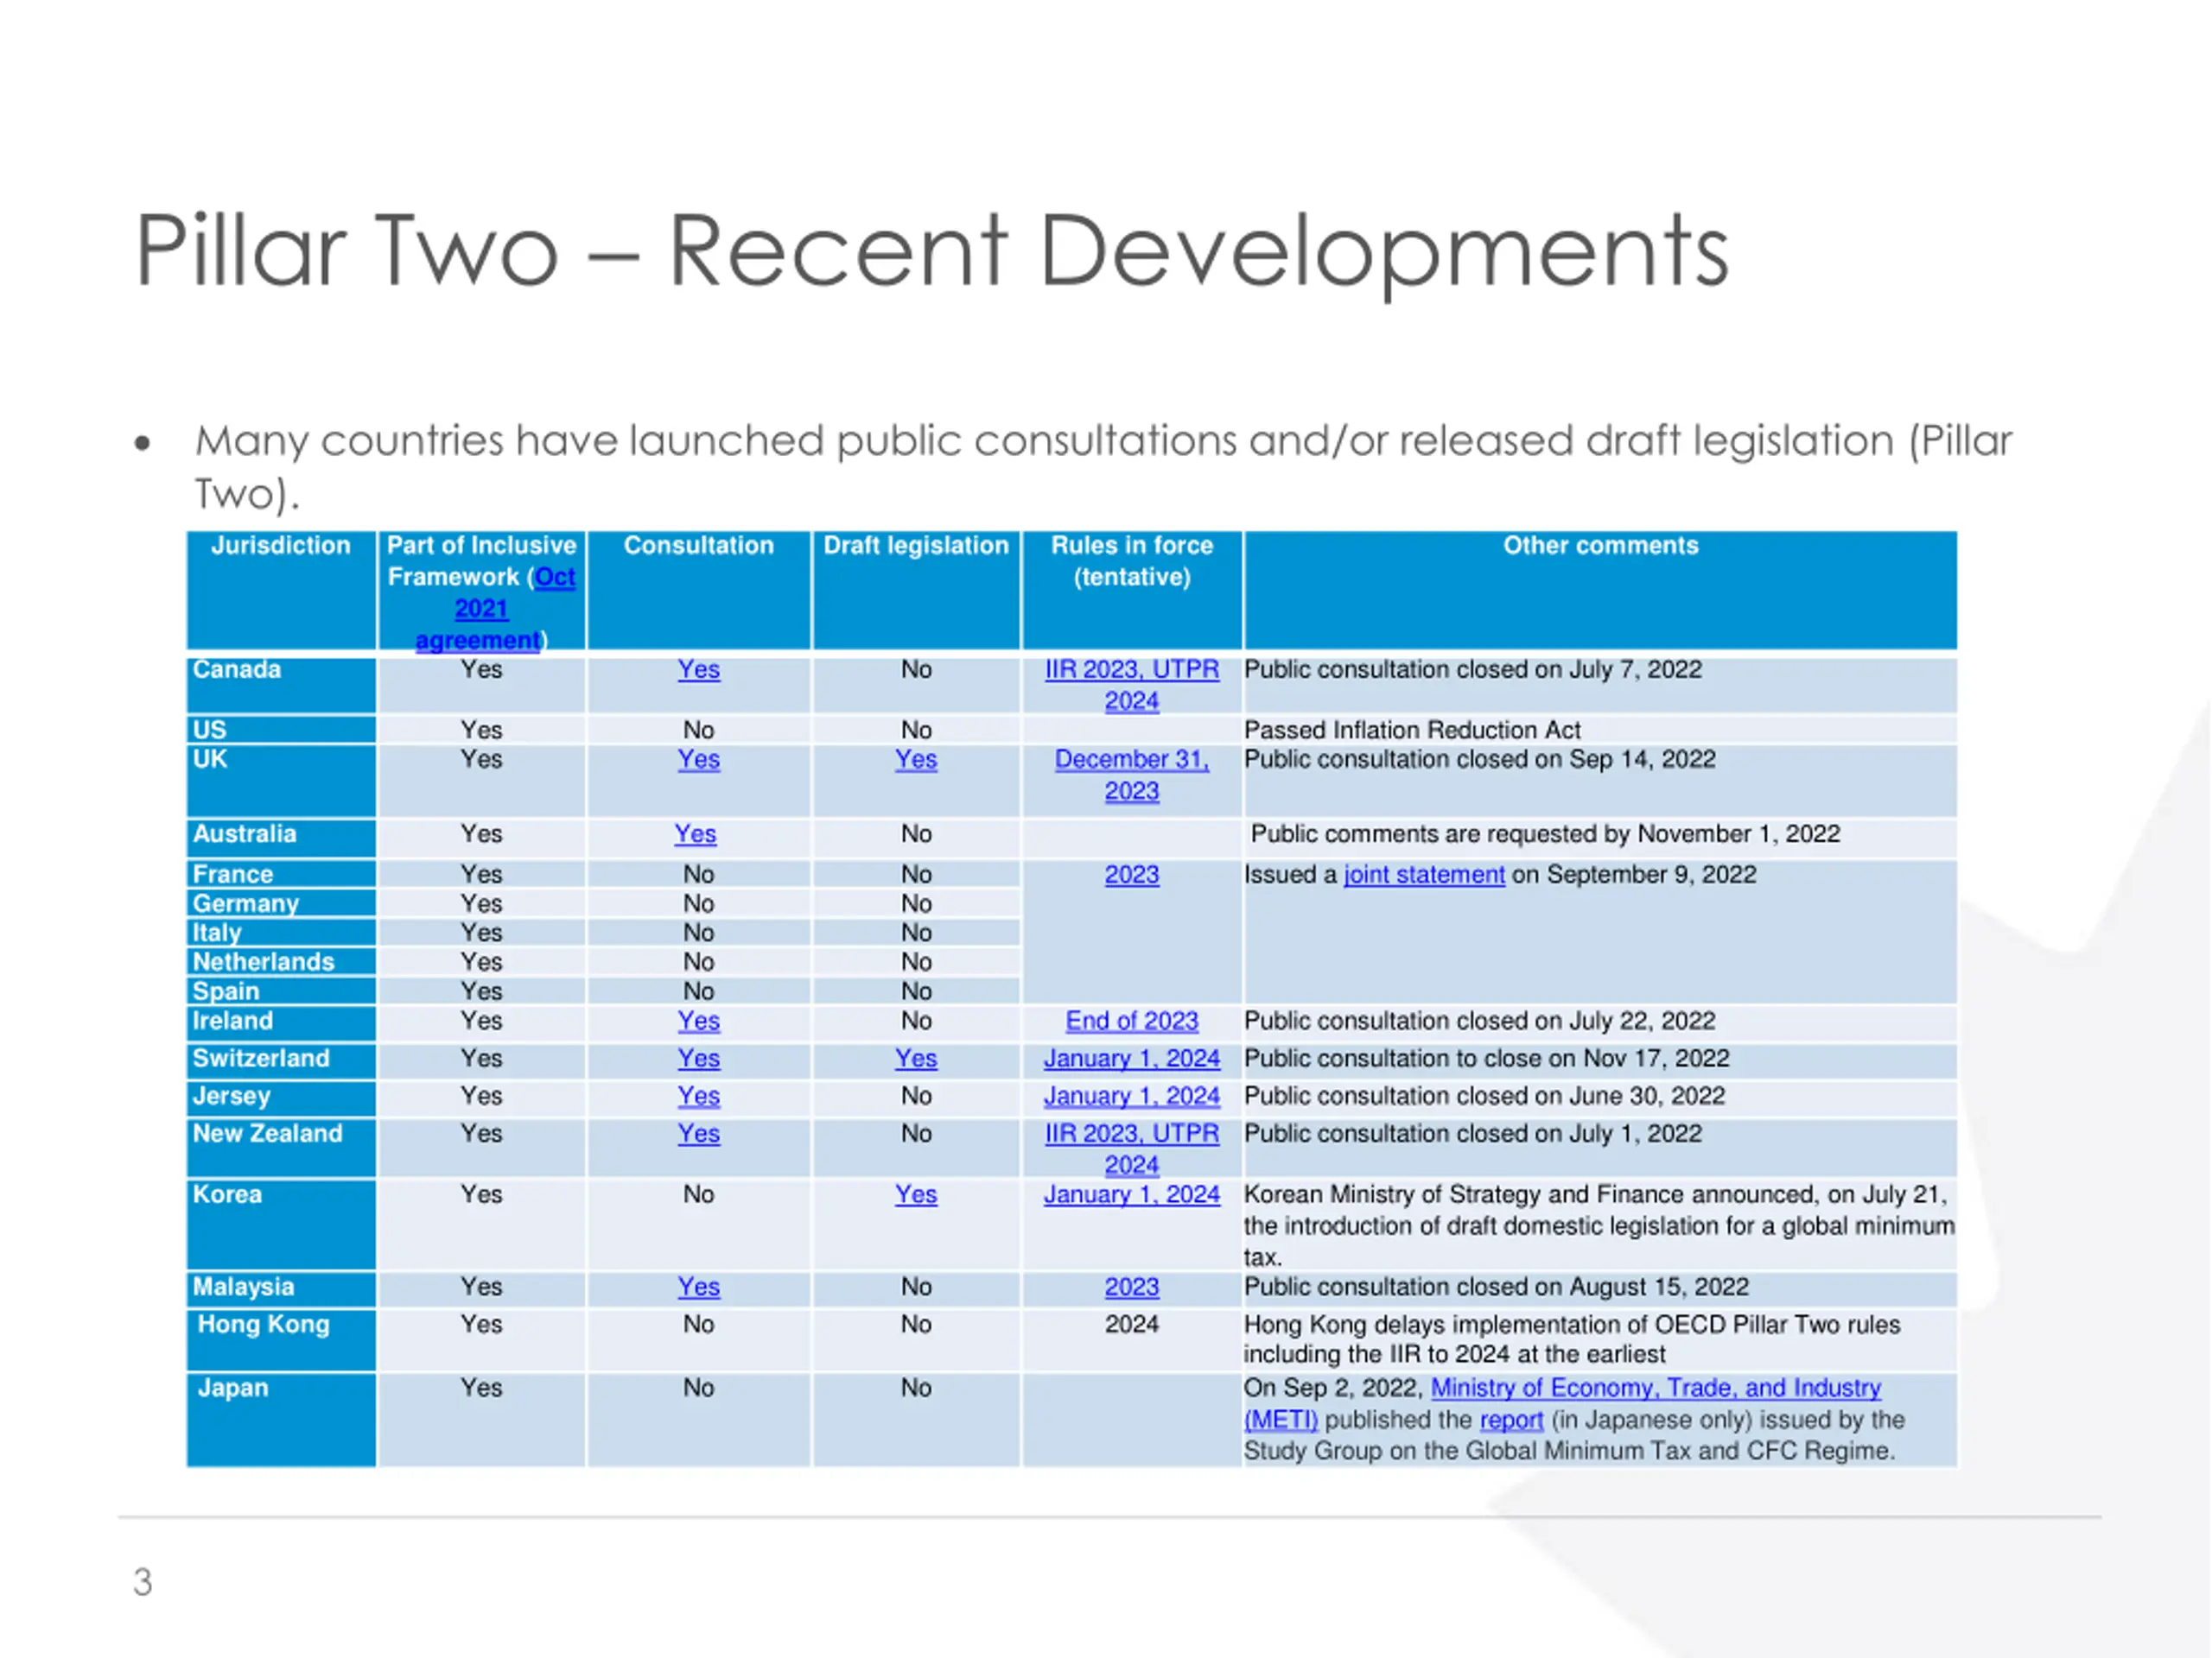This screenshot has width=2212, height=1658.
Task: Open the joint statement link
Action: click(x=1423, y=875)
